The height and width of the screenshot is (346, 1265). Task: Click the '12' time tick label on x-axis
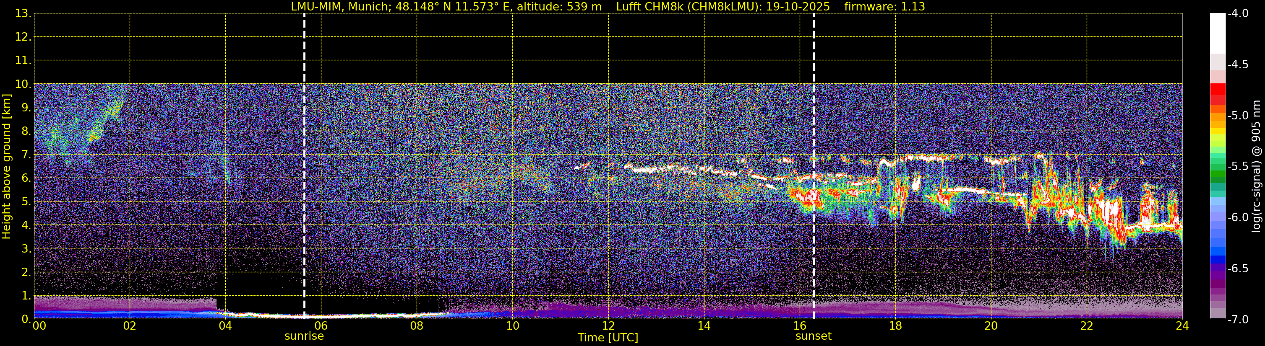point(608,326)
